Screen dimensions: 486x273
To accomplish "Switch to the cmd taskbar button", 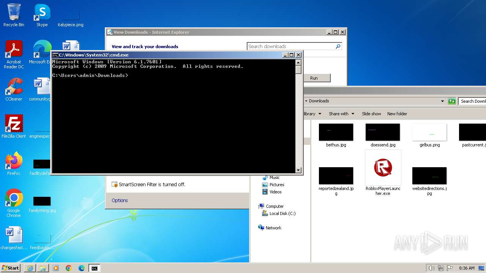I will coord(94,268).
